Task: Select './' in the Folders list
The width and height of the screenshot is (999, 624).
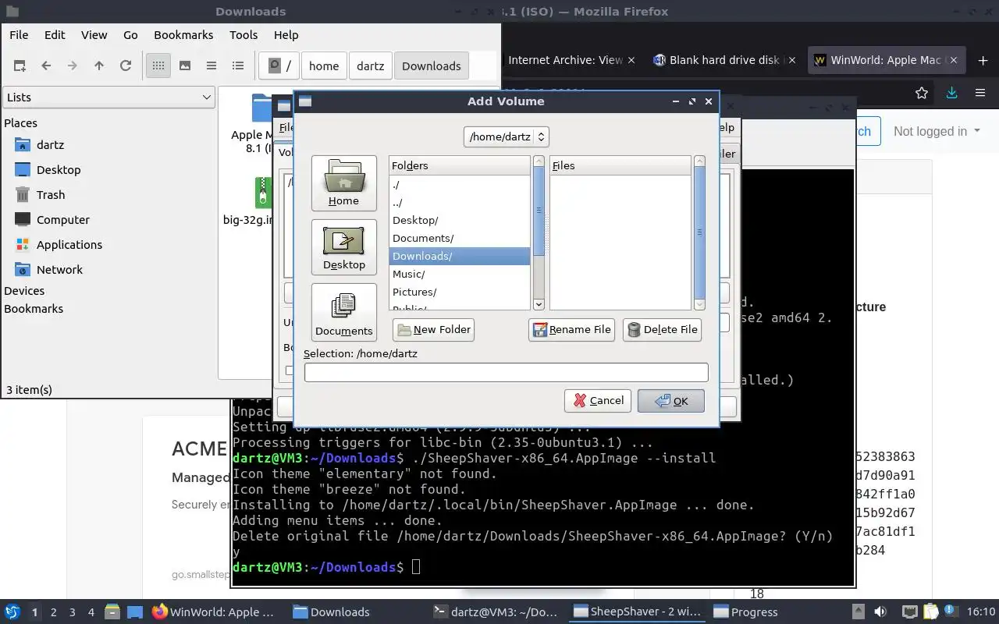Action: 459,185
